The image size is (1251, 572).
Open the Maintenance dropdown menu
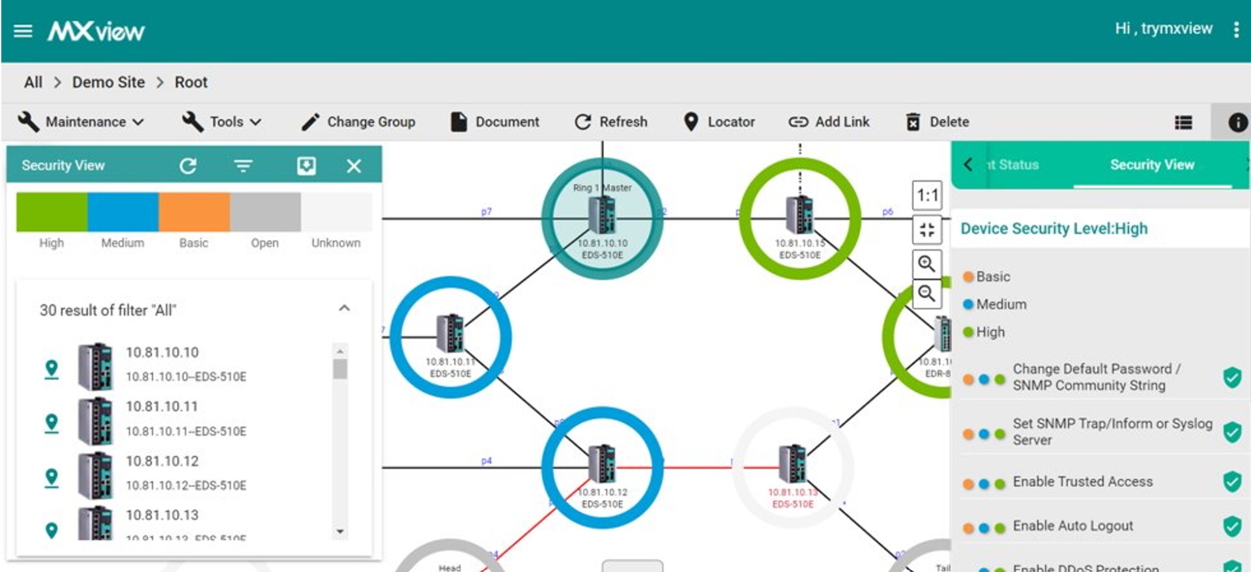coord(81,122)
